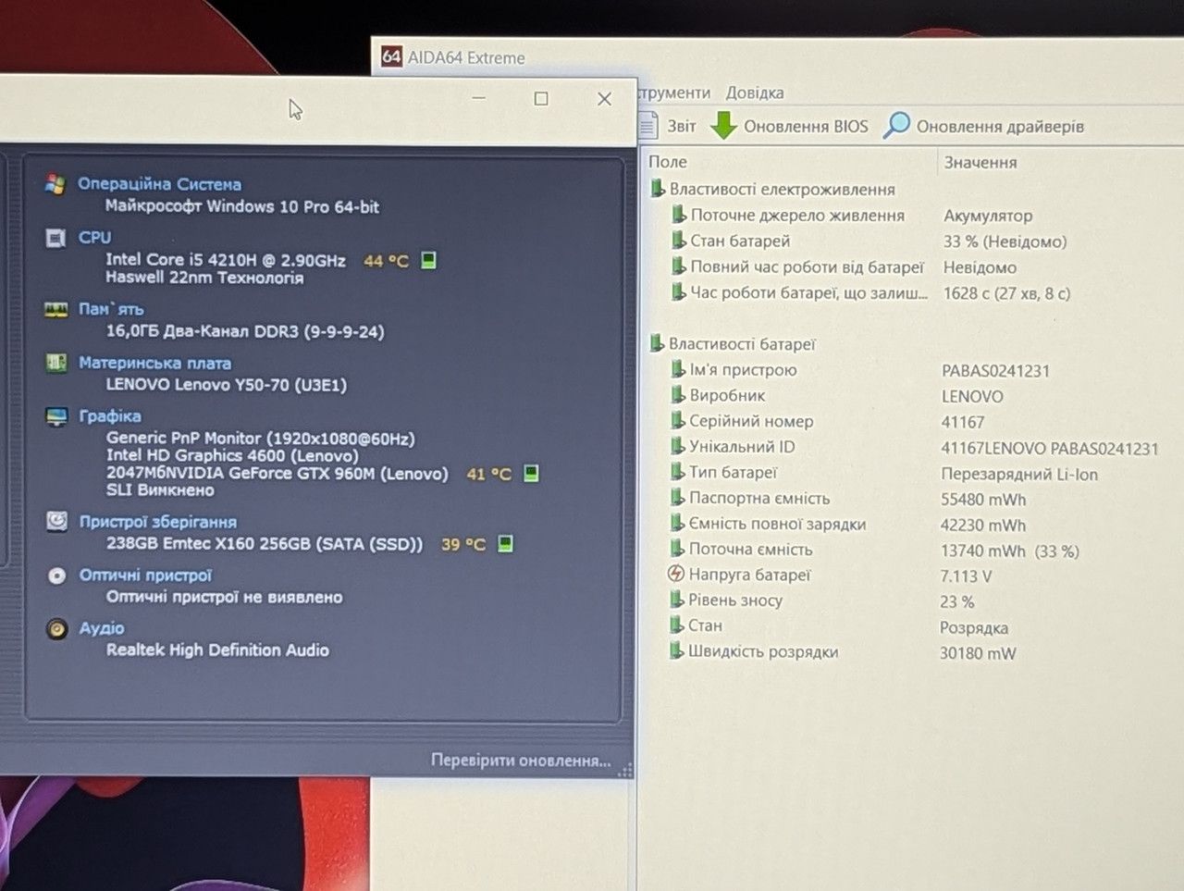Select the Виробник row text
The width and height of the screenshot is (1184, 891).
tap(727, 395)
